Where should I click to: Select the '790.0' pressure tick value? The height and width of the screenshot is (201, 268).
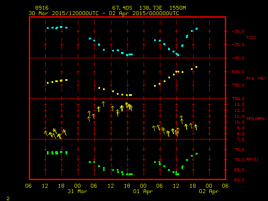click(238, 99)
